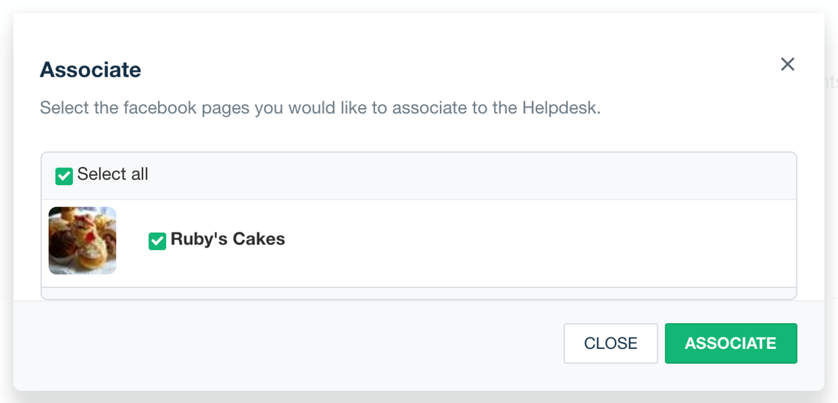The height and width of the screenshot is (403, 838).
Task: Click the Associate dialog heading
Action: coord(90,70)
